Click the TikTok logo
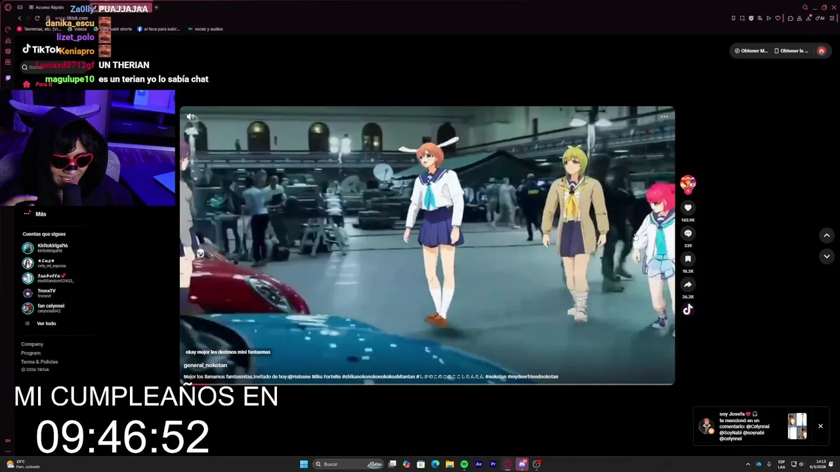 [x=42, y=50]
